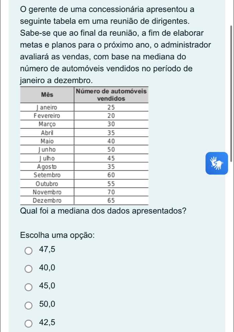Screen dimensions: 234x332
Task: Mark 45,0 as the answer
Action: 29,286
